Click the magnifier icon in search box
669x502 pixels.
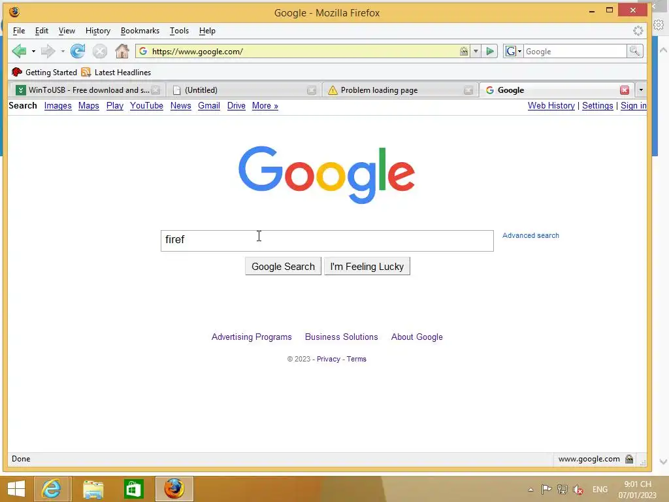634,51
